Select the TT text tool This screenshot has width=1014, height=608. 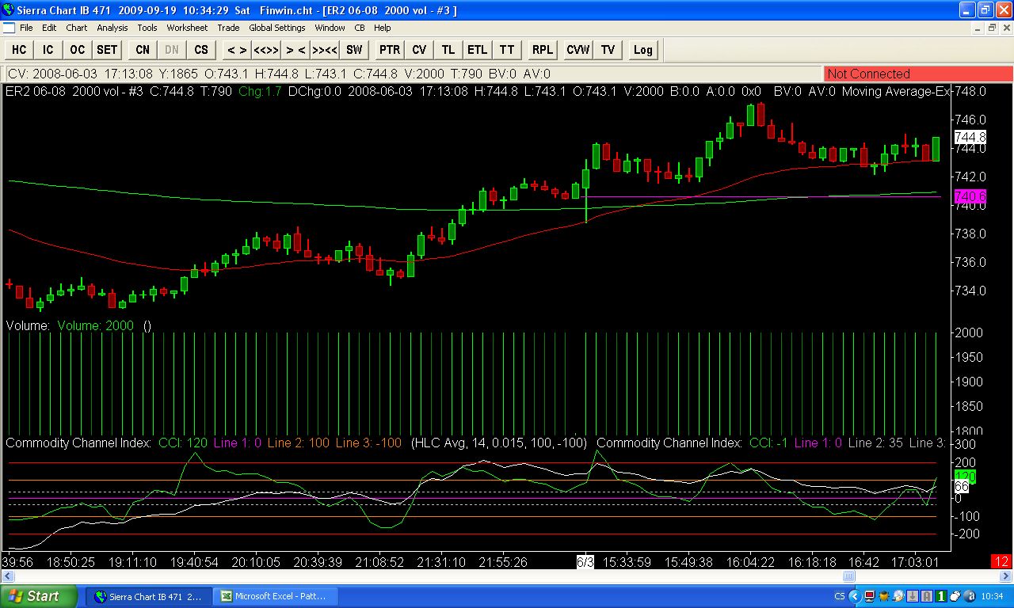click(x=507, y=50)
